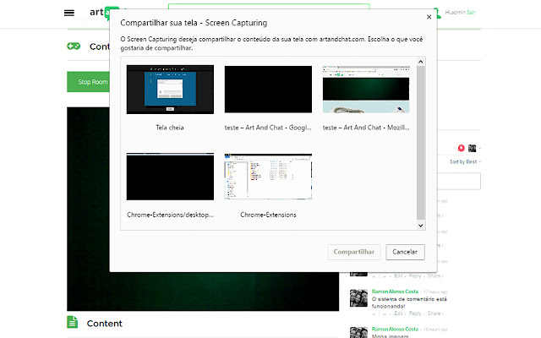This screenshot has height=338, width=541.
Task: Upvote the 'O sistema de comentário' comment
Action: point(374,313)
